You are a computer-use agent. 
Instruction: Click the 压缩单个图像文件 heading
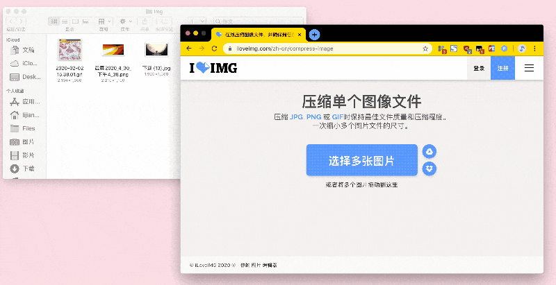361,101
